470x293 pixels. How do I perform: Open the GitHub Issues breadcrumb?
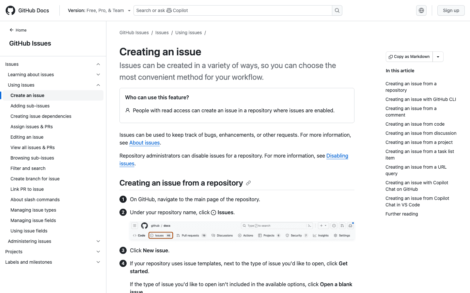click(x=134, y=32)
